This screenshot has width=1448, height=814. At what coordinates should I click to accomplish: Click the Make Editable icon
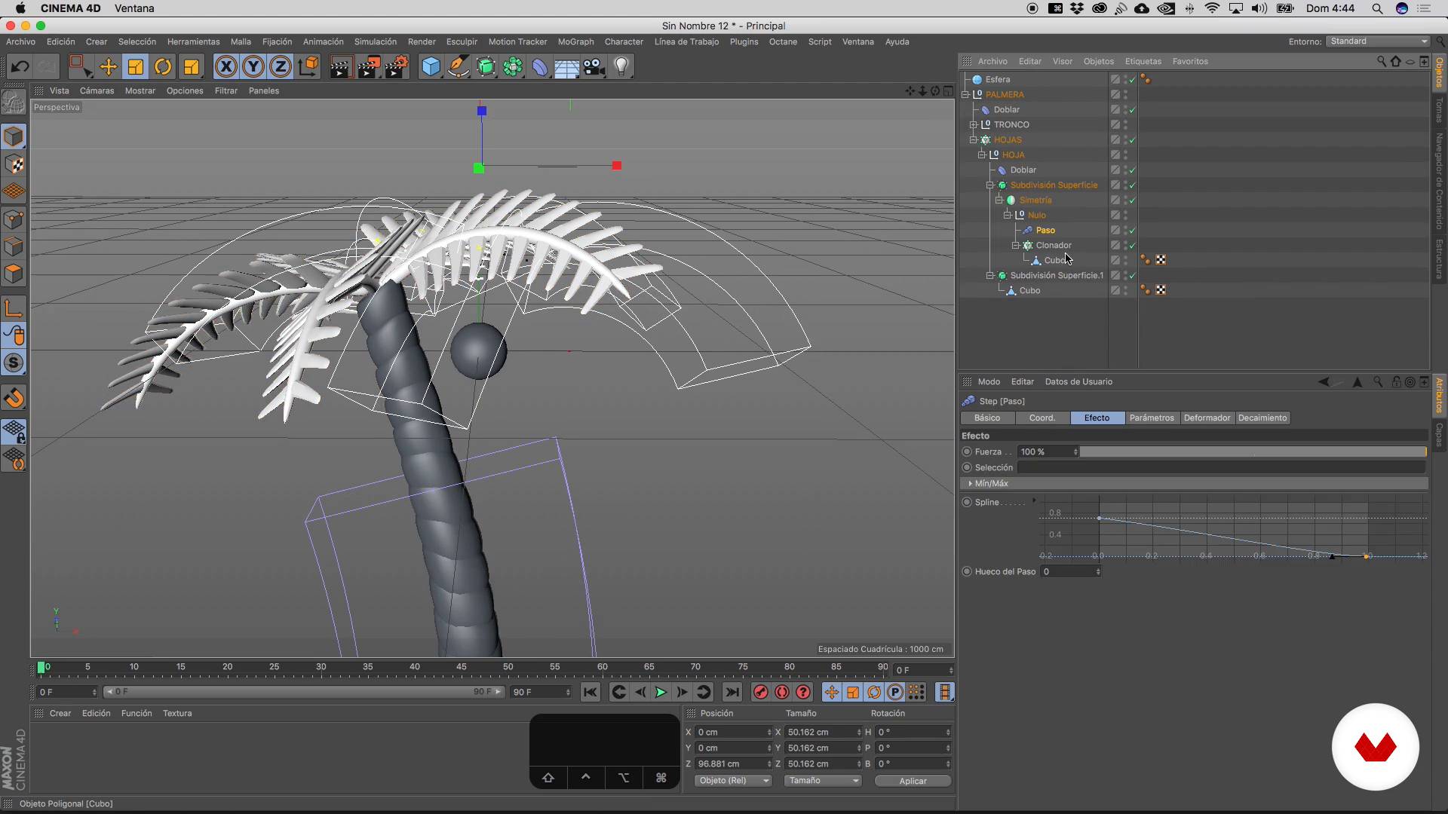pyautogui.click(x=14, y=101)
